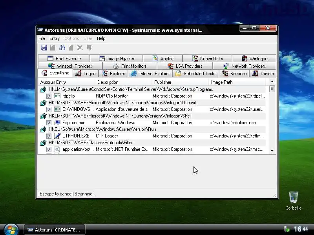Image resolution: width=314 pixels, height=235 pixels.
Task: Uncheck the C:\WINDOWS... userinit entry
Action: point(49,110)
